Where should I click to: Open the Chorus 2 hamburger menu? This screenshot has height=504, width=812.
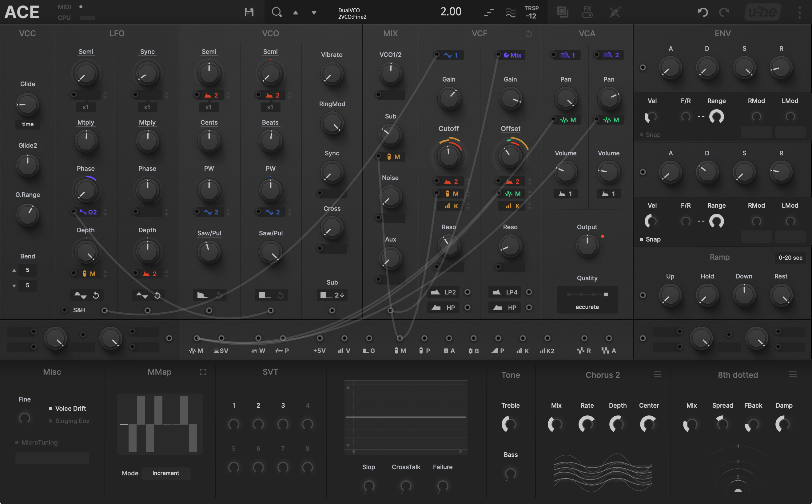(x=657, y=375)
